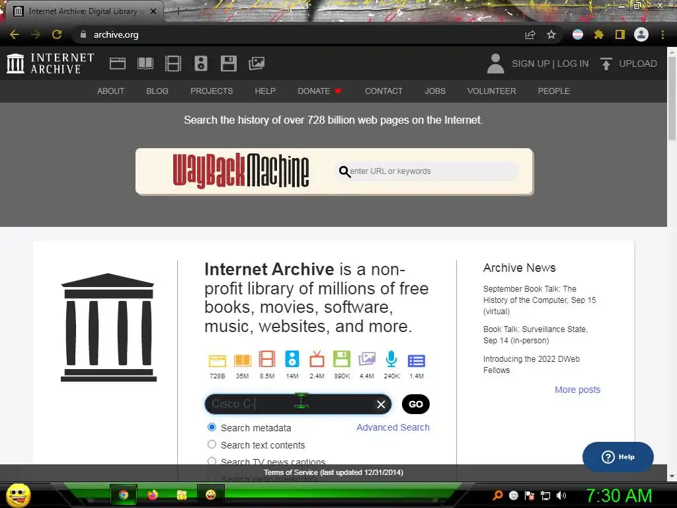Clear the search box with the X
Screen dimensions: 677x508
[381, 404]
